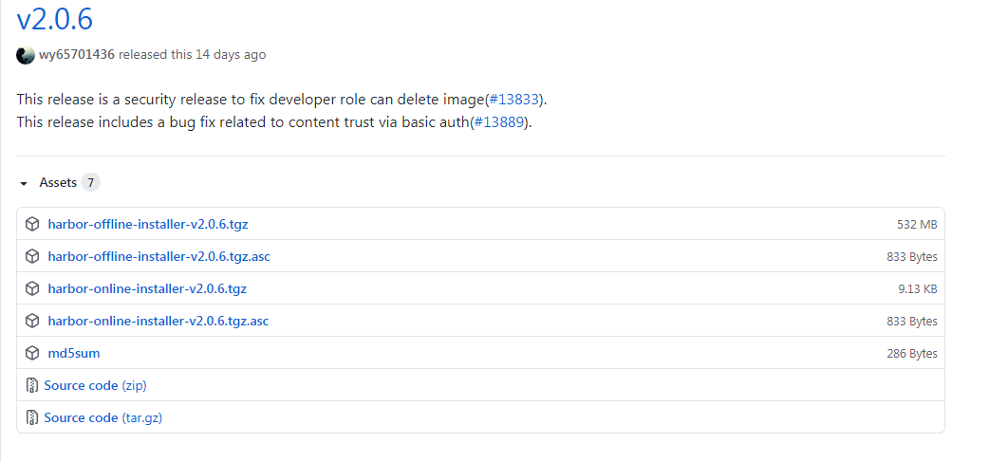Click archive icon beside Source code (tar.gz)
The image size is (1007, 462).
tap(32, 417)
